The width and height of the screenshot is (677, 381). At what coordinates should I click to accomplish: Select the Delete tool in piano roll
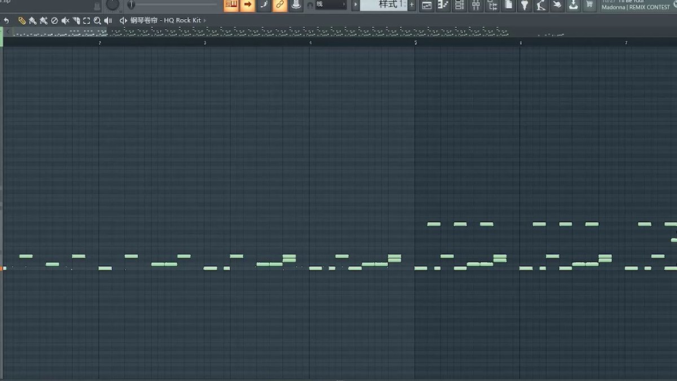pyautogui.click(x=54, y=20)
